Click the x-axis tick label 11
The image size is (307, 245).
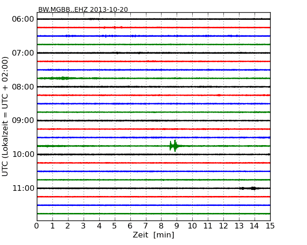click(x=208, y=226)
